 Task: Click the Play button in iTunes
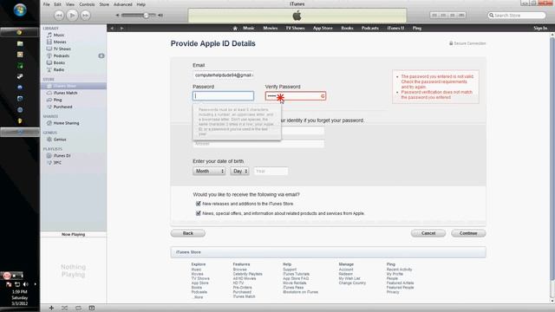[x=72, y=16]
